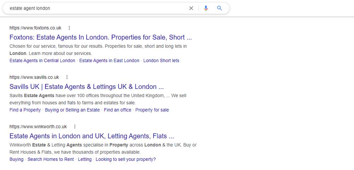Open the Foxtons Estate Agents result title
354x170 pixels.
pos(101,37)
